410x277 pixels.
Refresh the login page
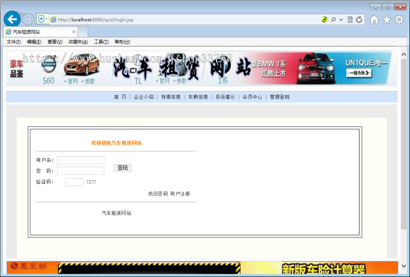(x=360, y=19)
